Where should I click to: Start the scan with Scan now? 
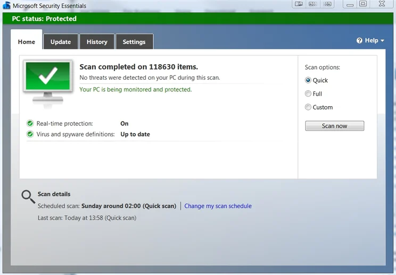pyautogui.click(x=334, y=126)
